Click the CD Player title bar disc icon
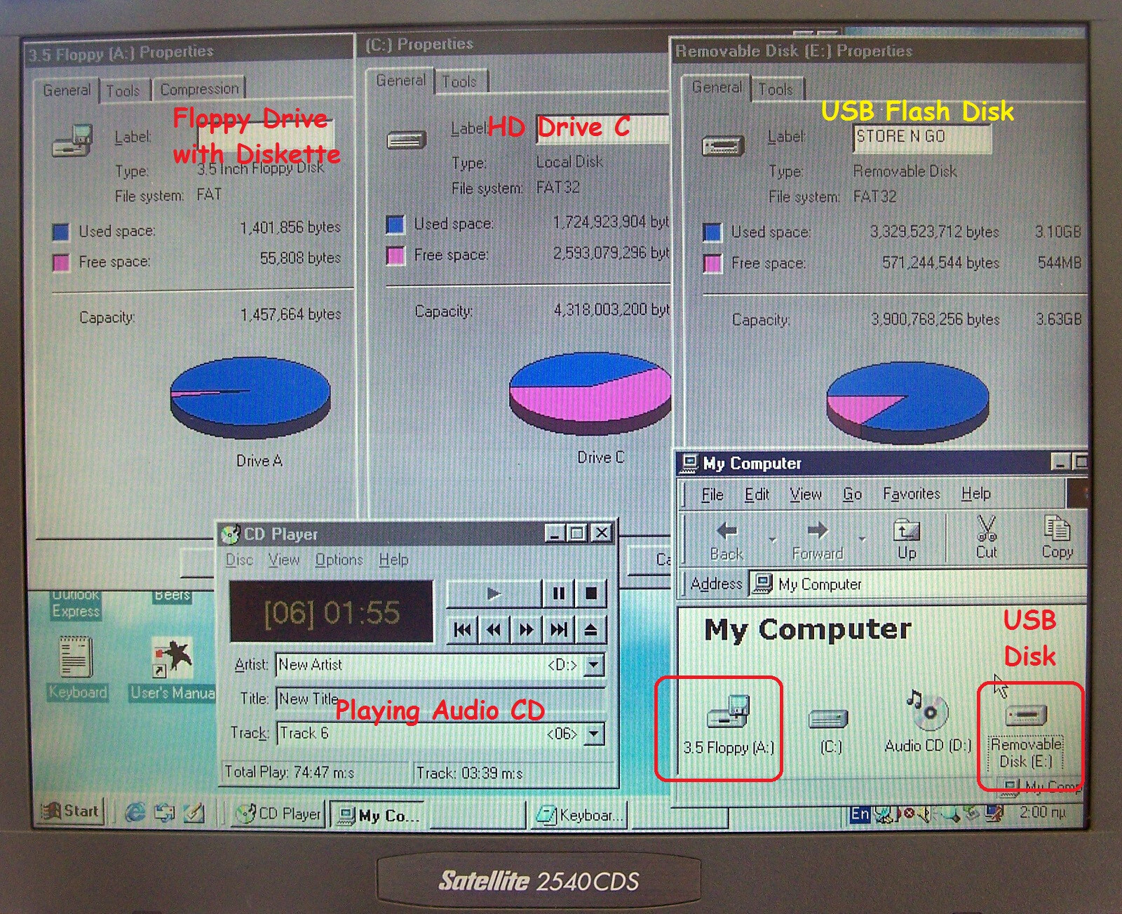This screenshot has height=914, width=1122. click(x=230, y=535)
